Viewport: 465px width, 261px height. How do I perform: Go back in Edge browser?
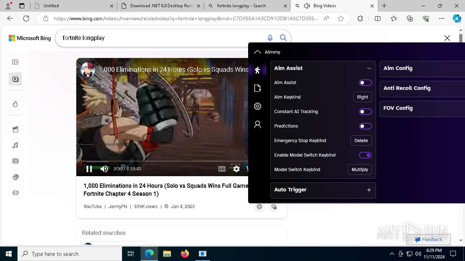tap(10, 18)
